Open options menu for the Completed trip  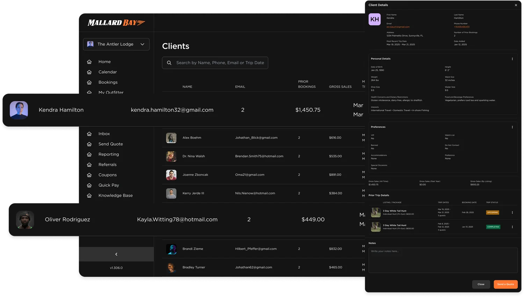pyautogui.click(x=512, y=227)
